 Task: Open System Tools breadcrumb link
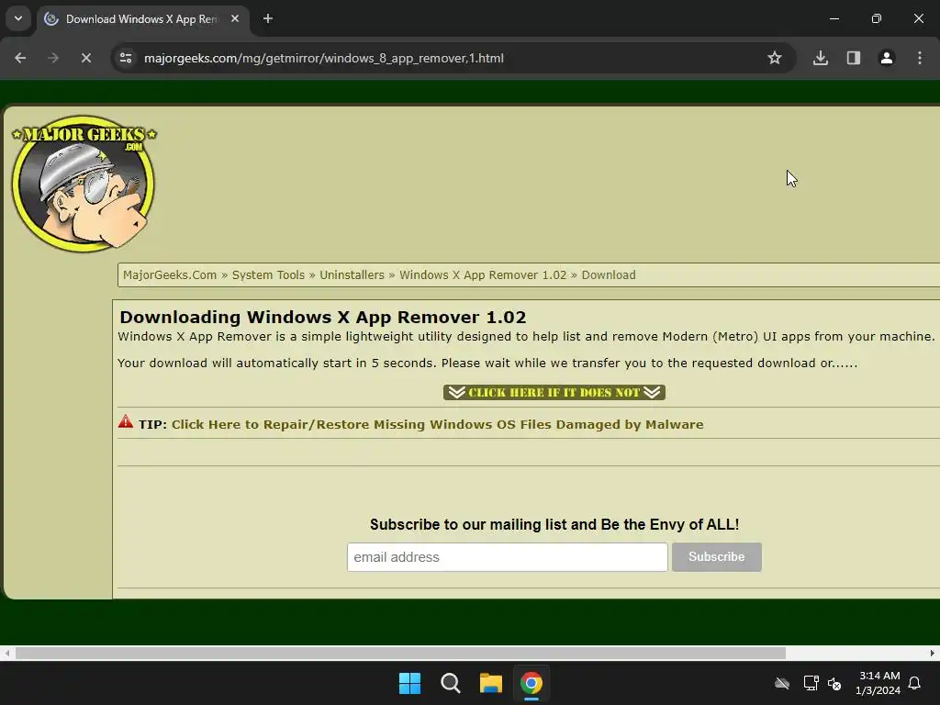[x=268, y=275]
